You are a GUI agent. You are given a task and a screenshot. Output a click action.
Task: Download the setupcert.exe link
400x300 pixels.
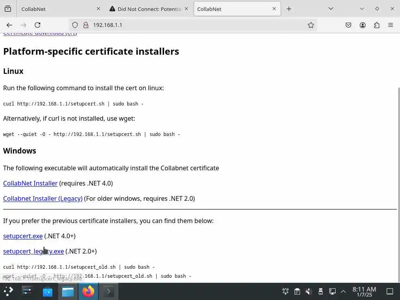click(x=23, y=236)
